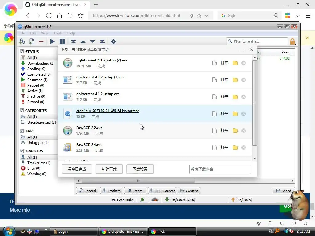The height and width of the screenshot is (236, 315).
Task: Click download manager vertical scrollbar thumb
Action: pyautogui.click(x=254, y=103)
